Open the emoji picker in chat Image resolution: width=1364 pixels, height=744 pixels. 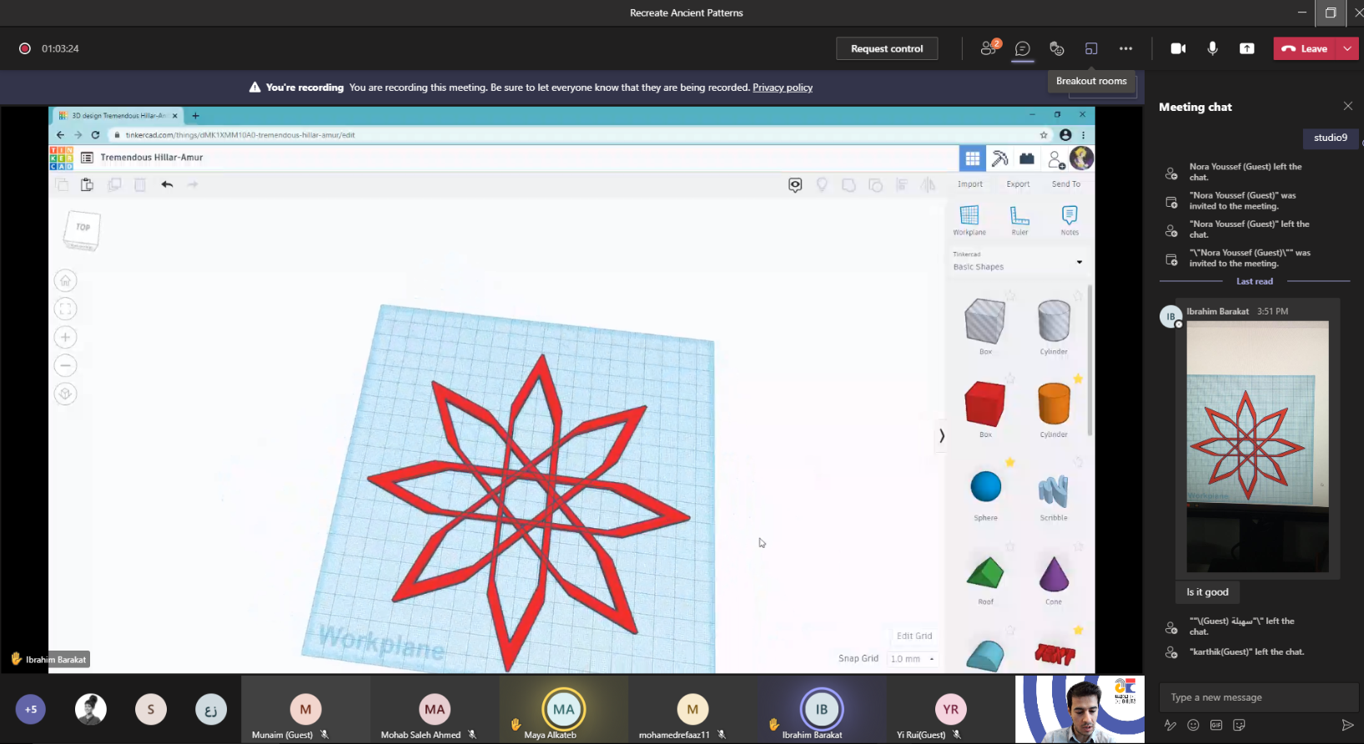1193,725
